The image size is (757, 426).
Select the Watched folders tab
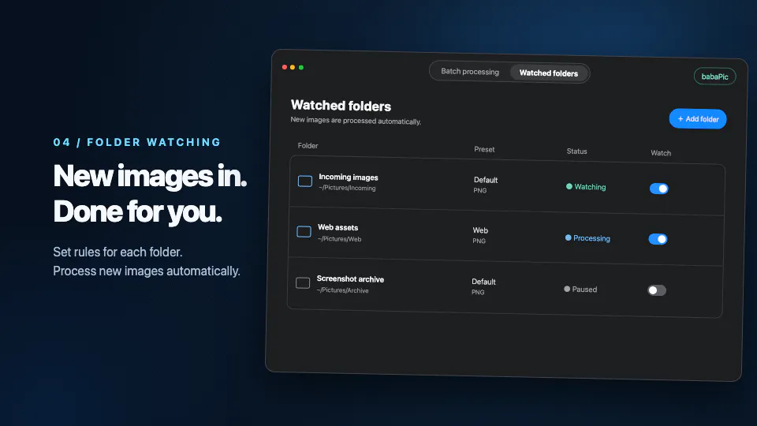click(549, 73)
